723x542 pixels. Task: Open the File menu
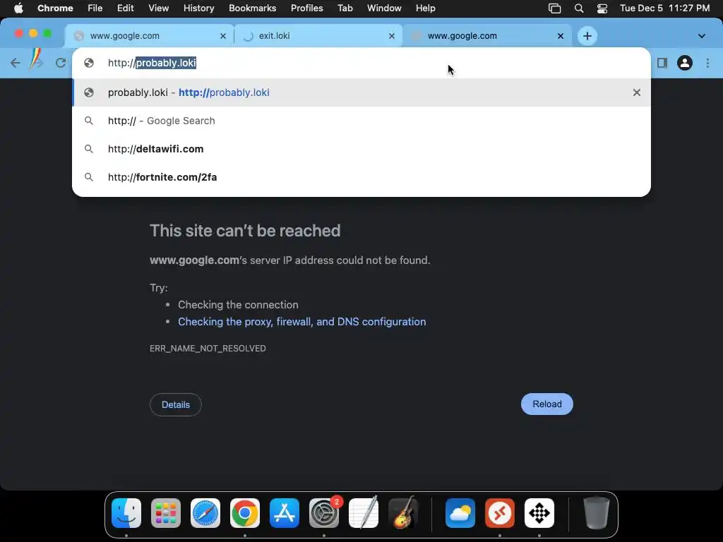(95, 8)
